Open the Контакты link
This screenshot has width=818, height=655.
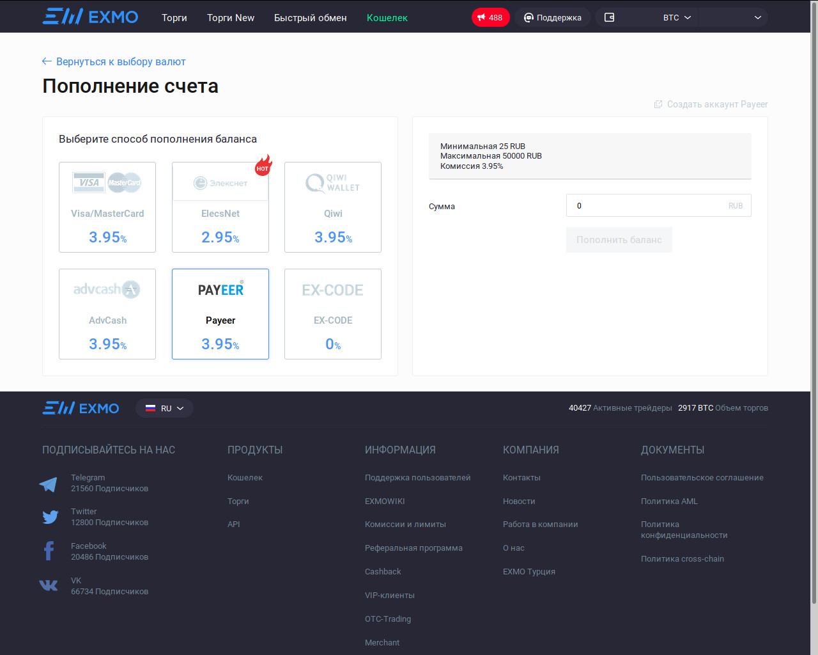pyautogui.click(x=521, y=478)
